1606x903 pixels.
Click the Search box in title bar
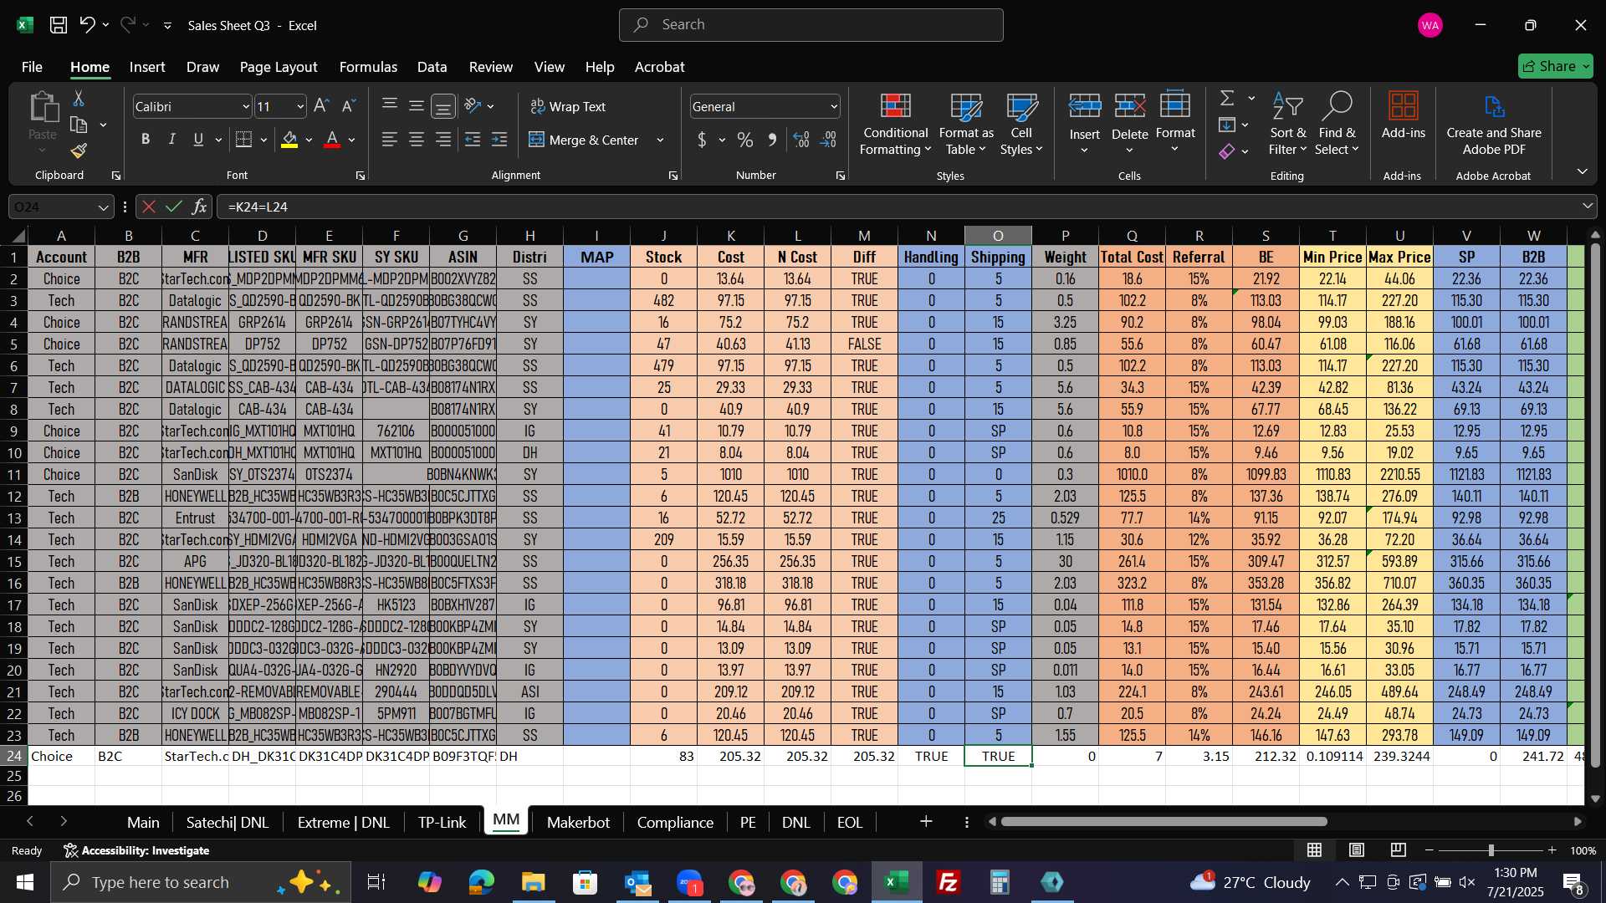click(811, 25)
